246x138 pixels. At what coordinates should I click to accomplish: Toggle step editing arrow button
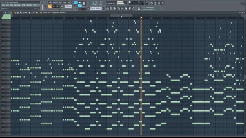80,3
